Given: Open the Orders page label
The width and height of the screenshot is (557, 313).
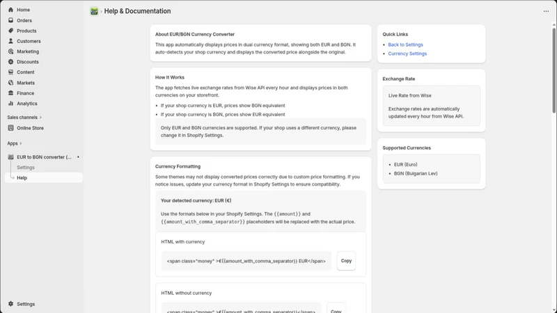Looking at the screenshot, I should click(x=24, y=20).
